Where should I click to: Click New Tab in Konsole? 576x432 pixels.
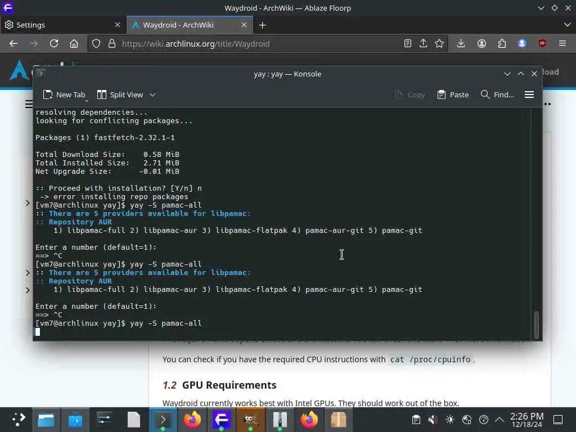(64, 94)
